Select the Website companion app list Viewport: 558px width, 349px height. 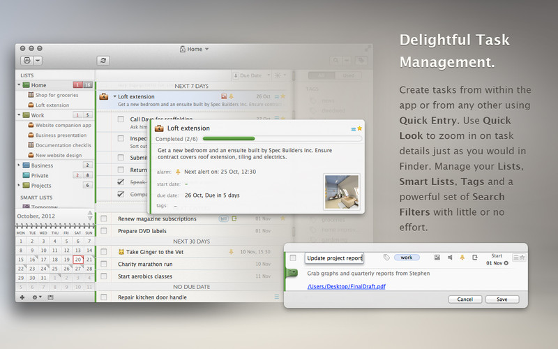pyautogui.click(x=63, y=125)
